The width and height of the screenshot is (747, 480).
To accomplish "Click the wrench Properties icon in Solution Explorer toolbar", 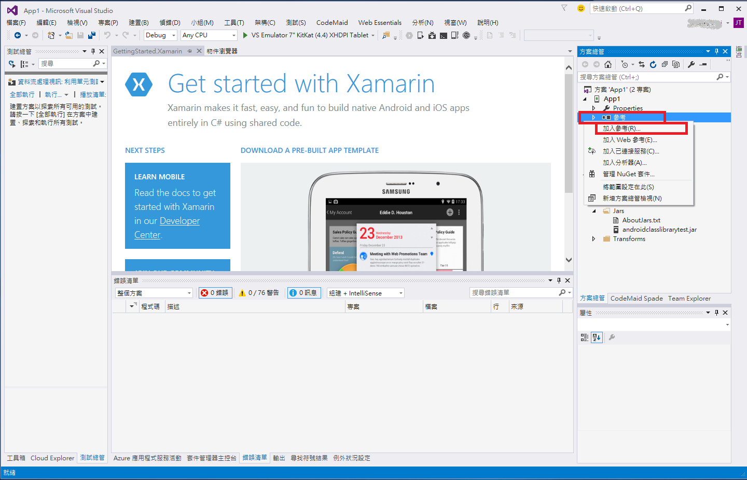I will click(x=691, y=64).
